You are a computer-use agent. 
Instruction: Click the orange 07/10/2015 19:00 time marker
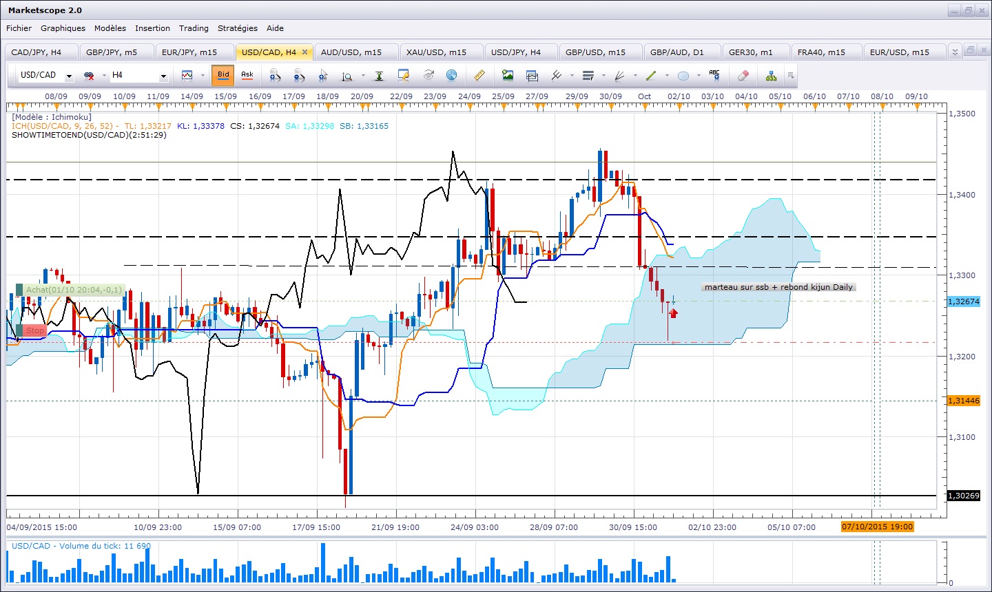point(878,527)
